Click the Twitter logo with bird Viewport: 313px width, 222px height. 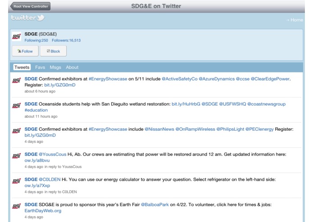coord(28,18)
